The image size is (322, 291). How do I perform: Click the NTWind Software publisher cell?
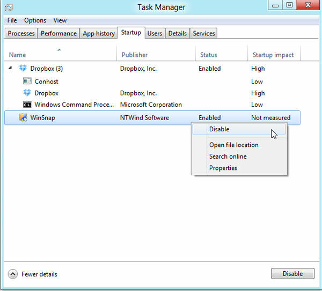[144, 118]
